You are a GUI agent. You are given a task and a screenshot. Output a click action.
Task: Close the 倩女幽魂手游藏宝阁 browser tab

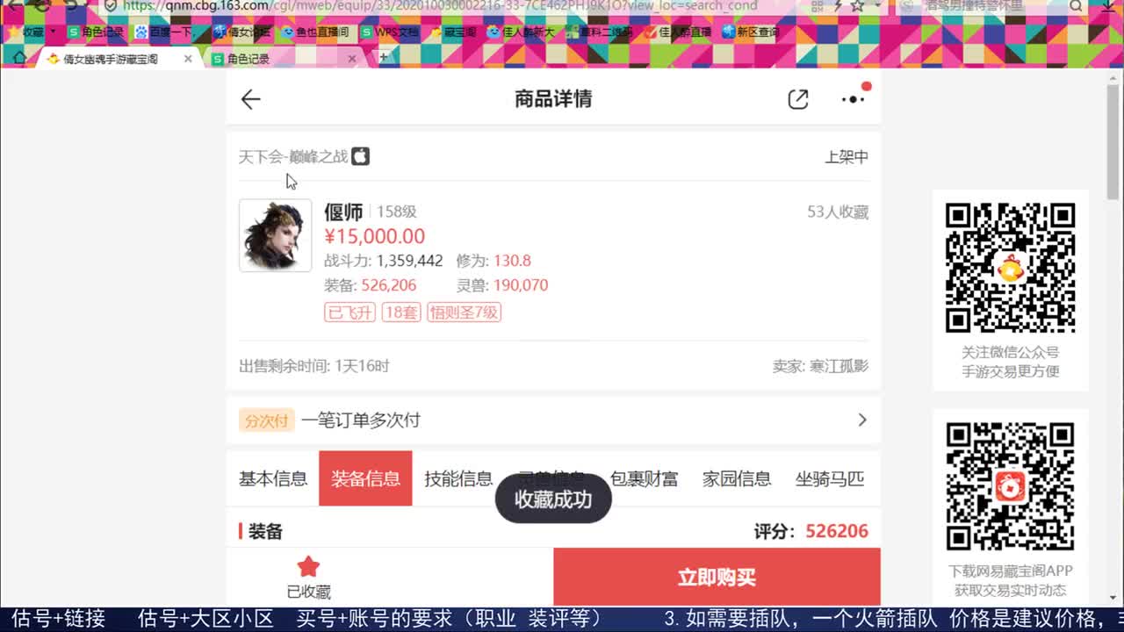(x=188, y=59)
